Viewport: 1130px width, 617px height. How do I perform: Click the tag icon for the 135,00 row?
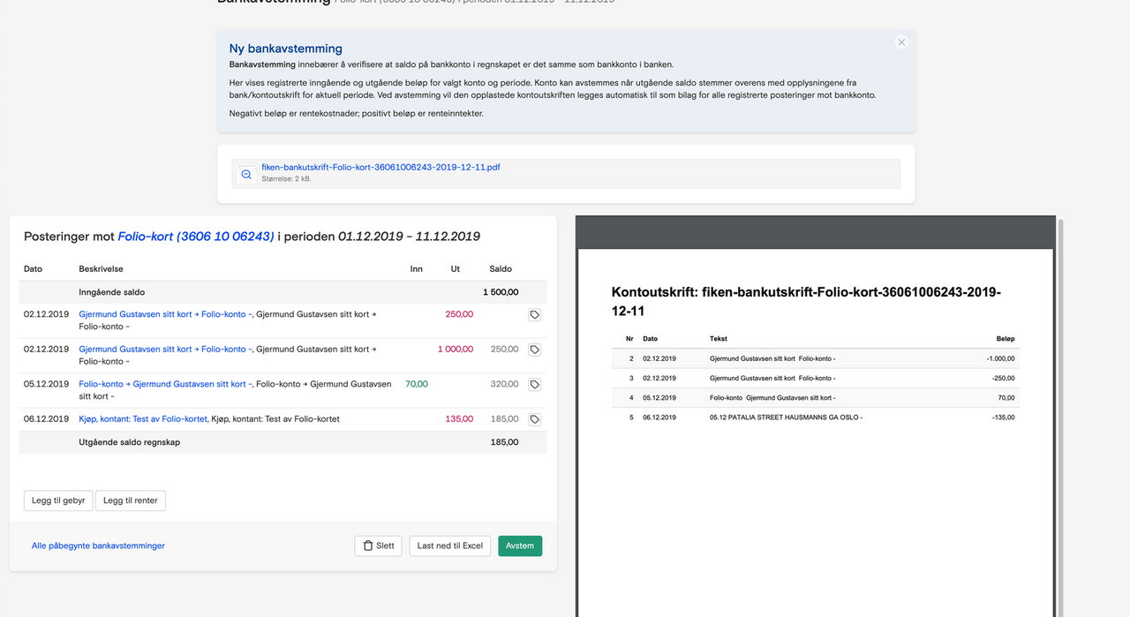535,419
